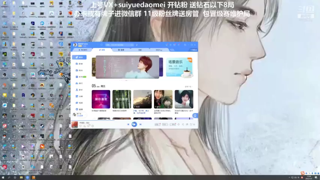The image size is (320, 180).
Task: Open play queue list icon
Action: [x=192, y=124]
